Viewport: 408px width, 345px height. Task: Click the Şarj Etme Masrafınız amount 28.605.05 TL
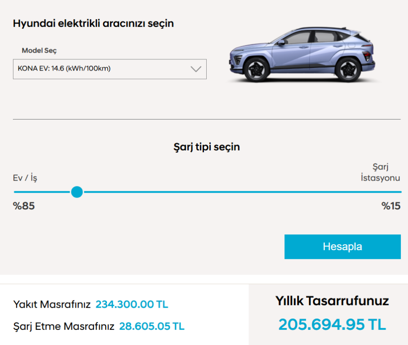point(152,326)
